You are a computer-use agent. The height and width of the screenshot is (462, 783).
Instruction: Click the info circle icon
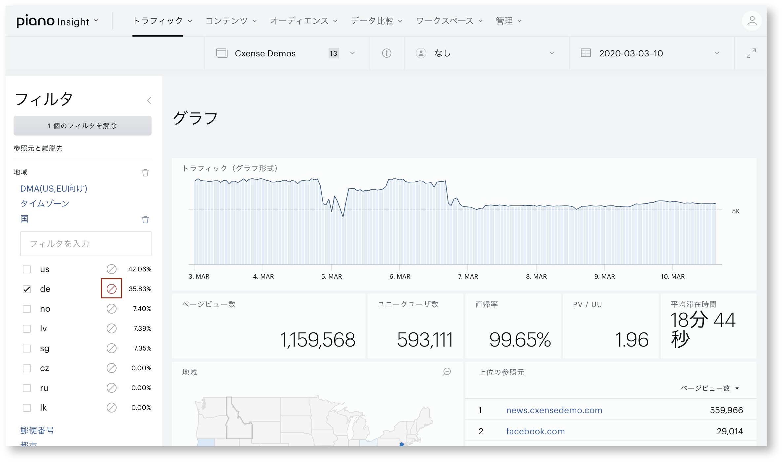(386, 53)
